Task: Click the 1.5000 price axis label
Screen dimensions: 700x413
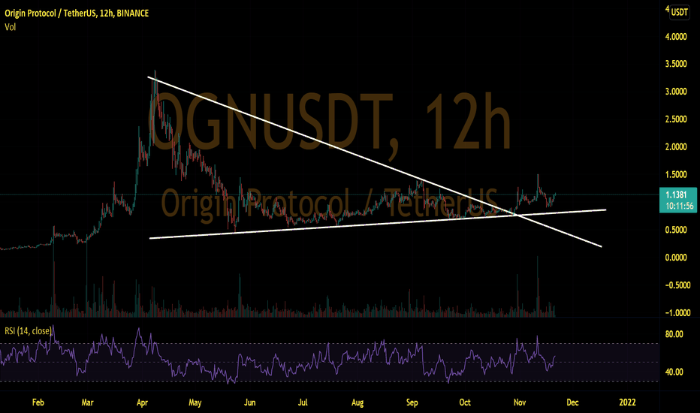Action: 676,174
